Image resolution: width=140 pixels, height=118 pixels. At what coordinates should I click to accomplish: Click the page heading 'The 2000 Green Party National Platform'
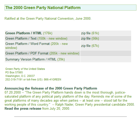(43, 8)
